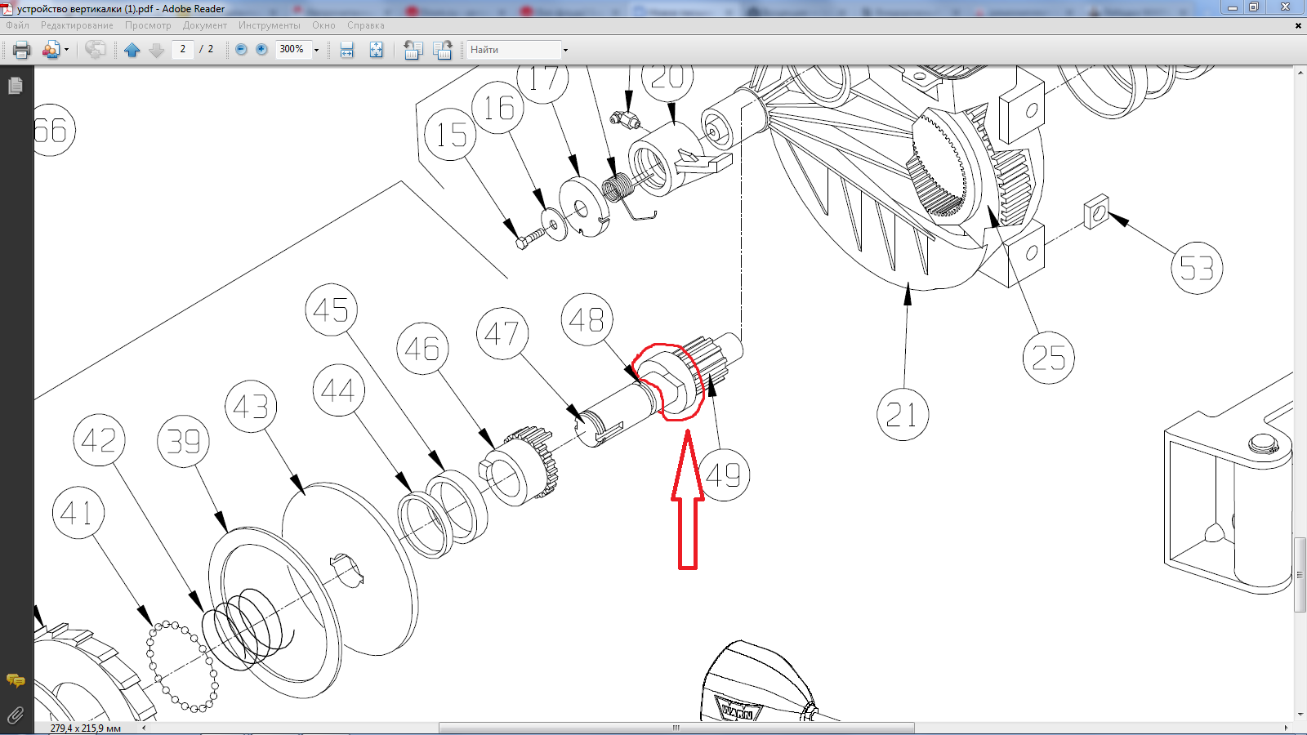
Task: Expand the collaborate icon dropdown arrow
Action: 66,50
